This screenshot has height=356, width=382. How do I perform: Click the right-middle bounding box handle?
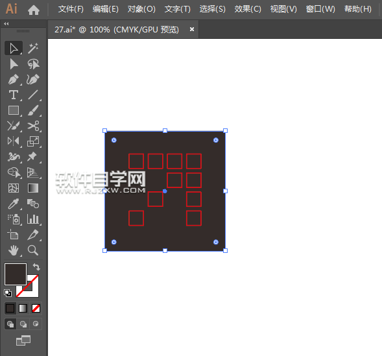[225, 191]
